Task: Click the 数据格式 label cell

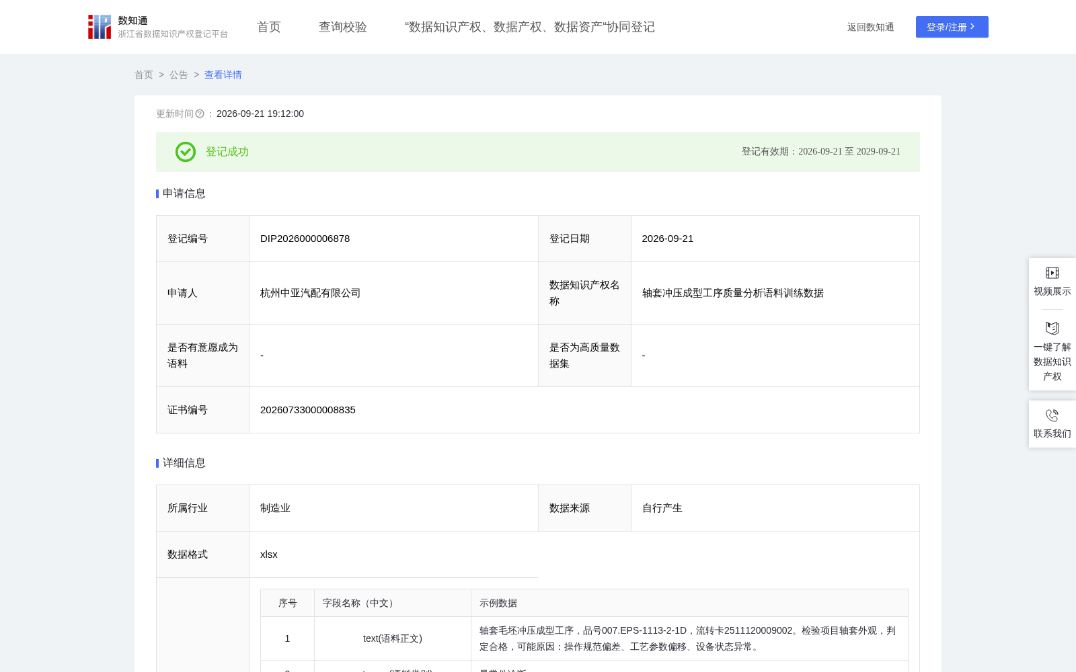Action: pyautogui.click(x=203, y=554)
